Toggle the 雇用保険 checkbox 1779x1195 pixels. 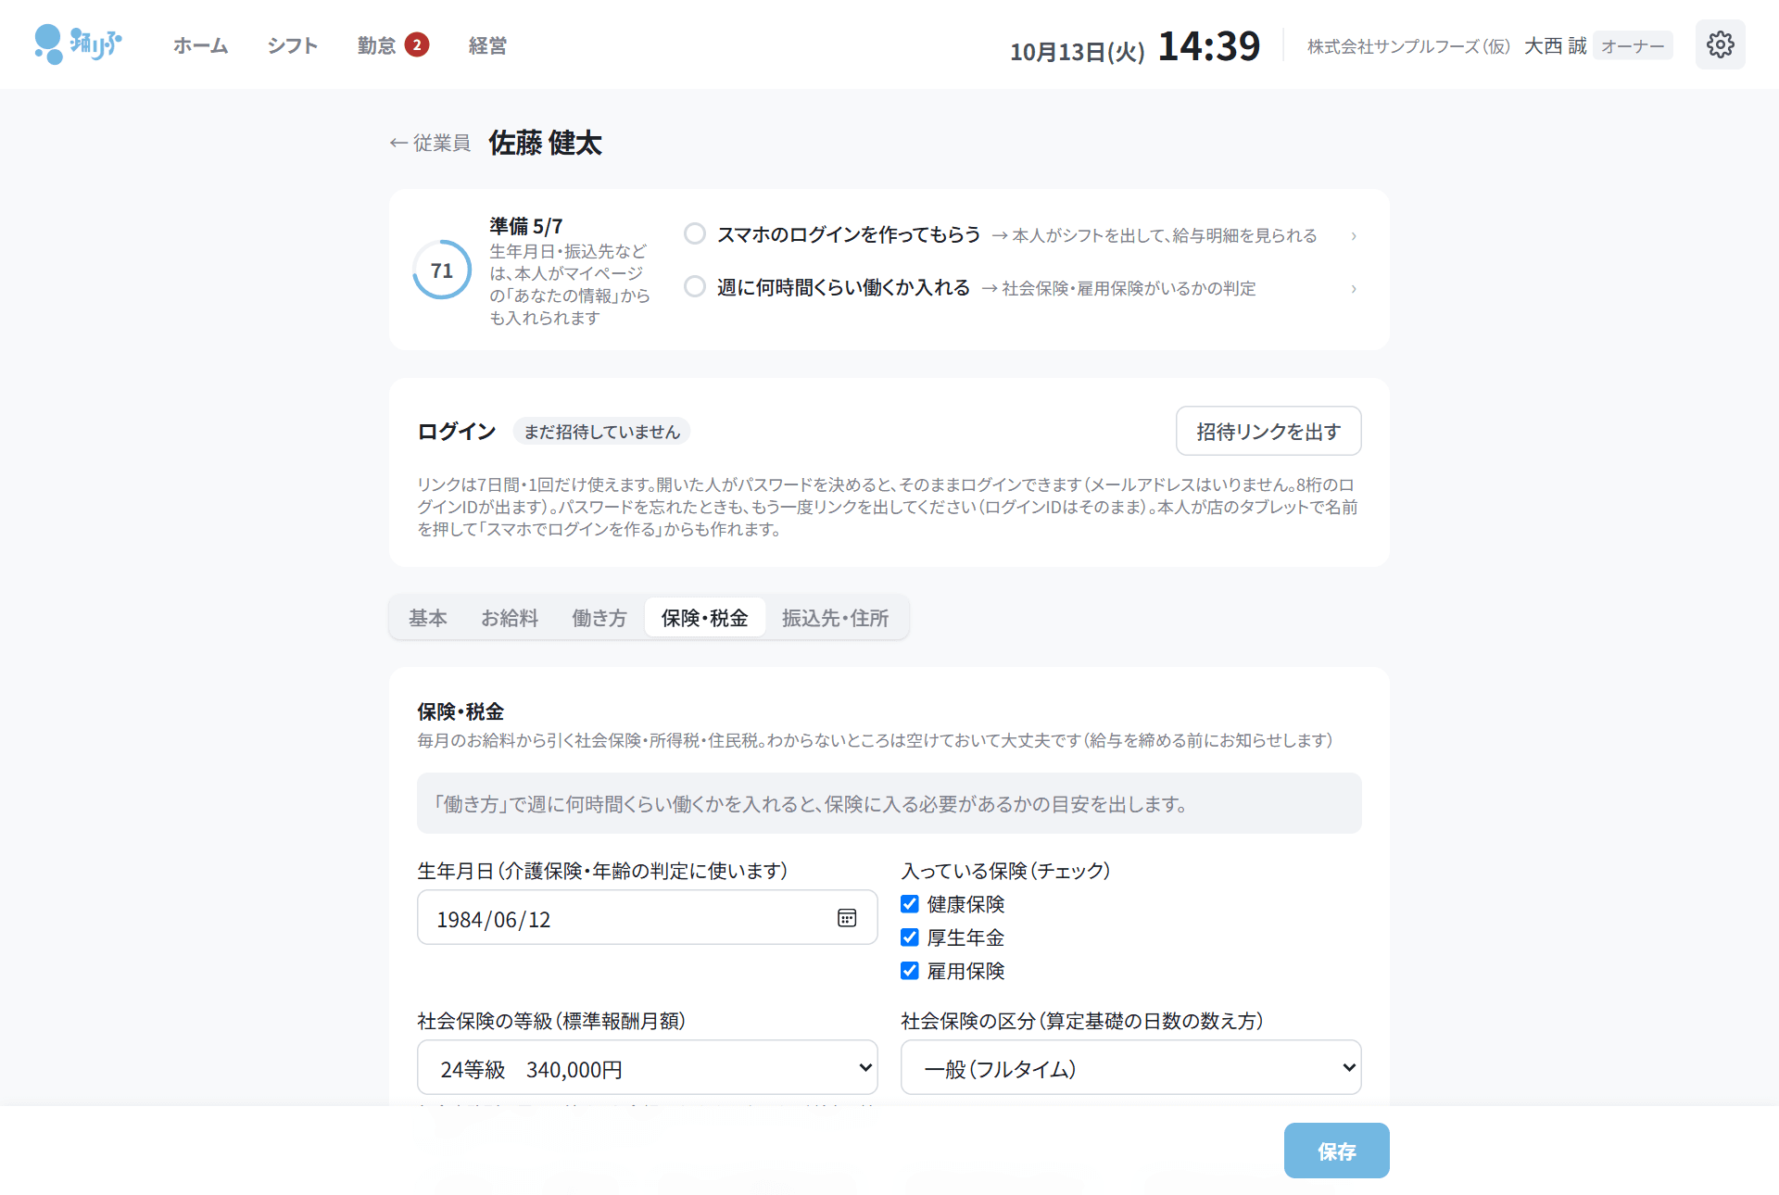click(x=910, y=971)
